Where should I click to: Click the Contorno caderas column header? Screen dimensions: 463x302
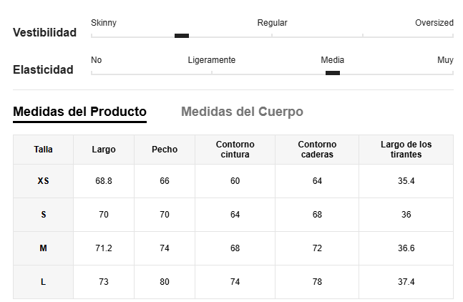coord(317,150)
